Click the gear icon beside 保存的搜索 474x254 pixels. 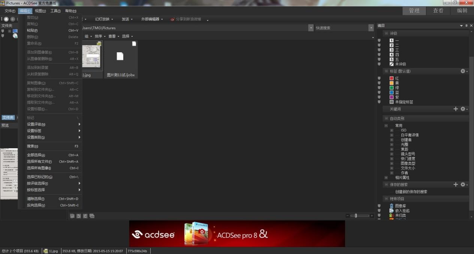(x=463, y=184)
